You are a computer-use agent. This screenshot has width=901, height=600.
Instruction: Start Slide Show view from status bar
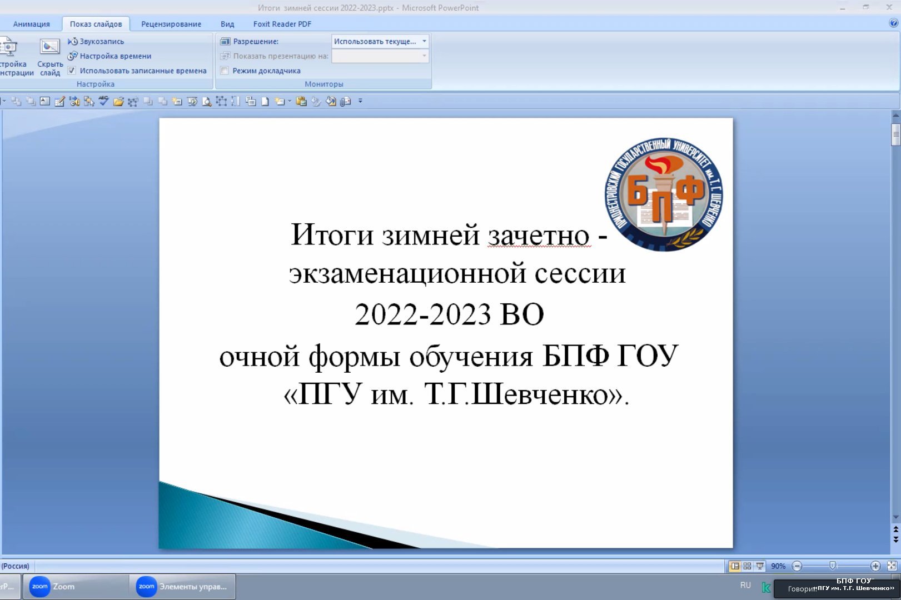coord(759,566)
